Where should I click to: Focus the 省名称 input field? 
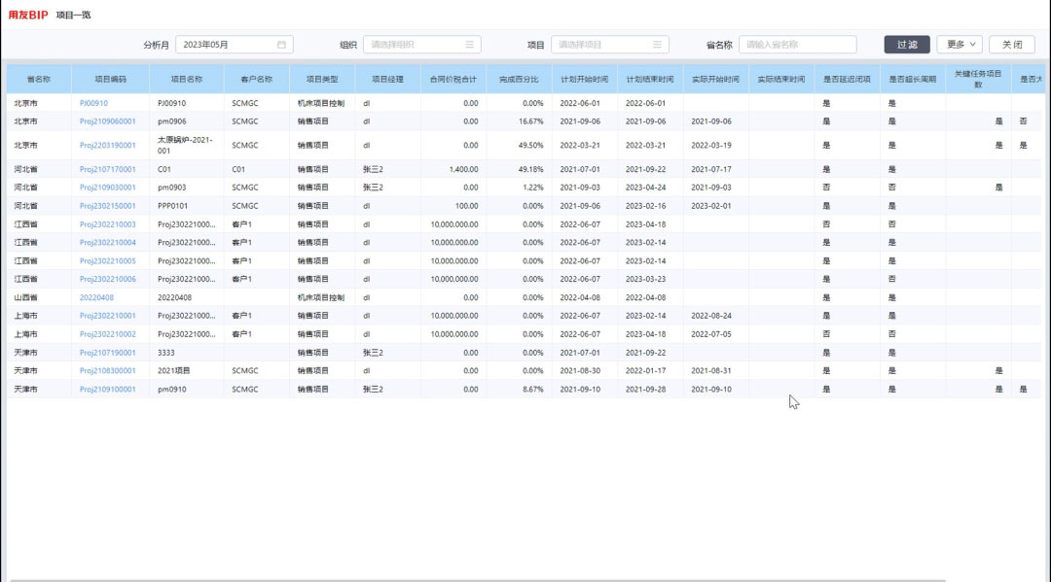click(798, 45)
